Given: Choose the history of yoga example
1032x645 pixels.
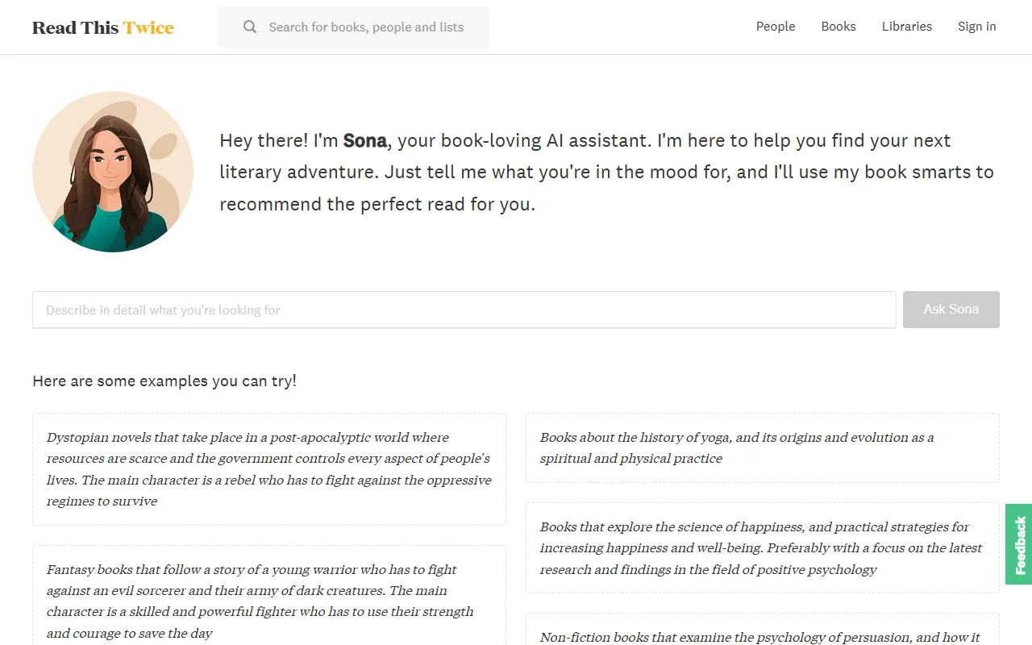Looking at the screenshot, I should 762,447.
